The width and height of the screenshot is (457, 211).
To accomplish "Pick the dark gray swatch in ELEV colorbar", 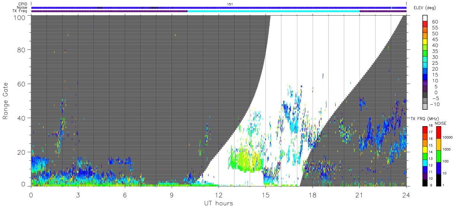I will click(x=425, y=95).
